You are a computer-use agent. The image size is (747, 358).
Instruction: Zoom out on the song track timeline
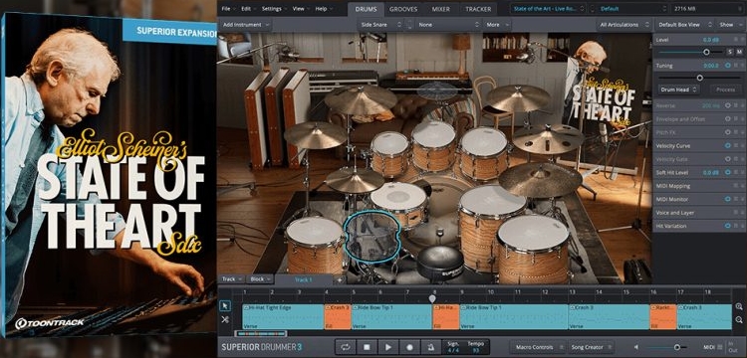tap(739, 319)
